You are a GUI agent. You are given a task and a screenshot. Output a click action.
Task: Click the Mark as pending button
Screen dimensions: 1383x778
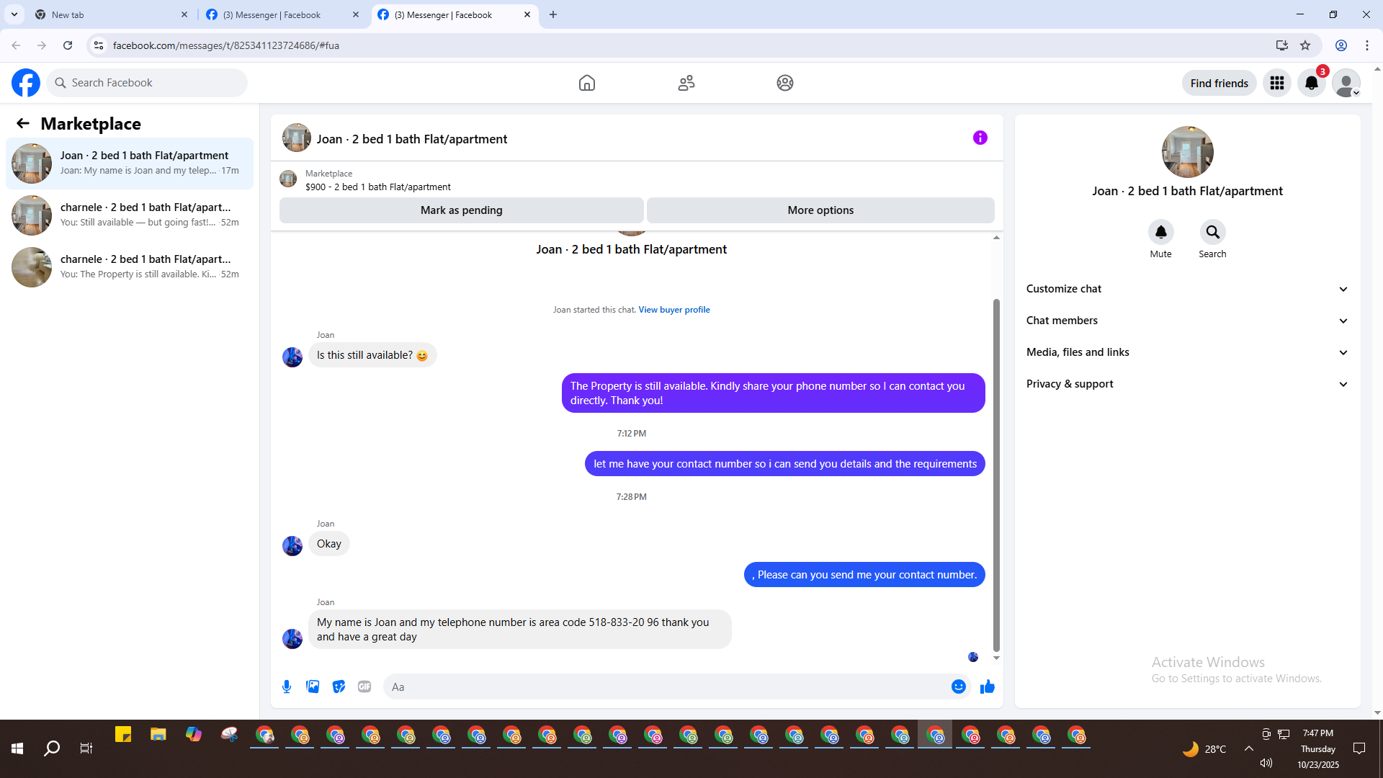click(x=461, y=210)
